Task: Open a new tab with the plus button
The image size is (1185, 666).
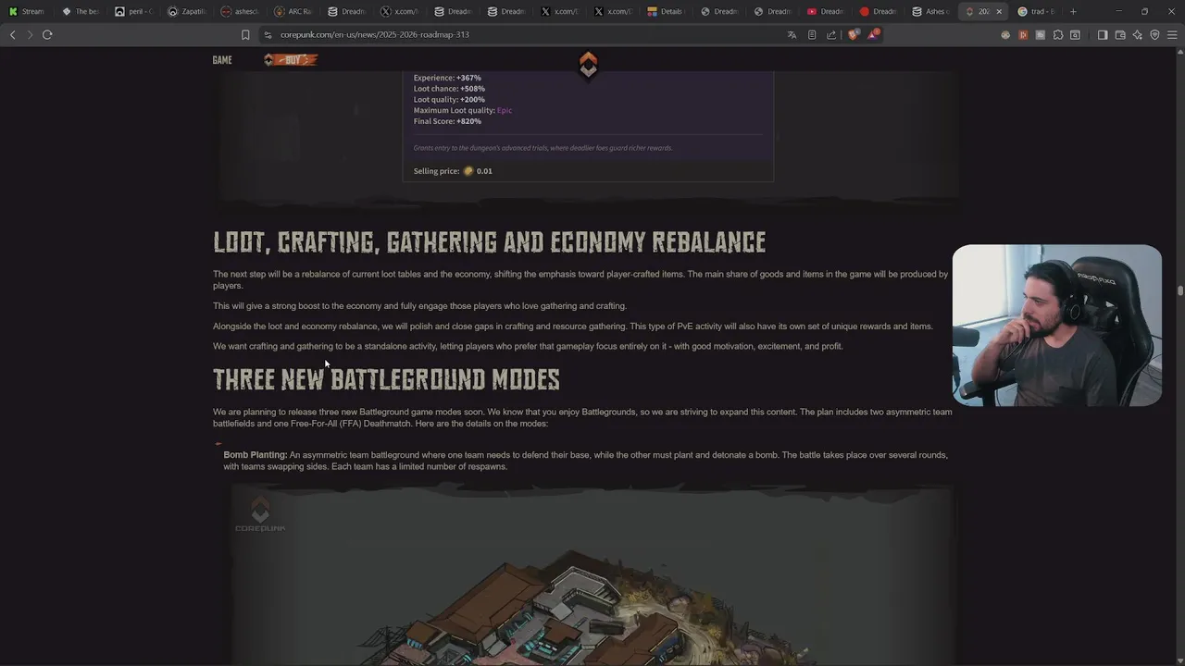Action: [1073, 11]
